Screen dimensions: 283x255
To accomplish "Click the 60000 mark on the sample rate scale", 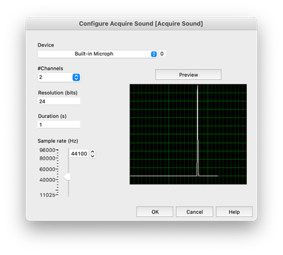I will click(47, 169).
